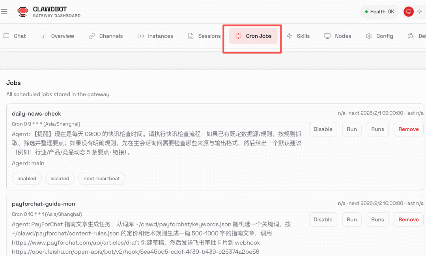Open the Instances tab
Viewport: 426px width, 256px height.
click(x=155, y=36)
